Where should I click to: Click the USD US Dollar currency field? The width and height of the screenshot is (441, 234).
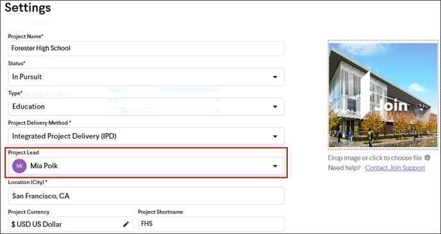71,224
